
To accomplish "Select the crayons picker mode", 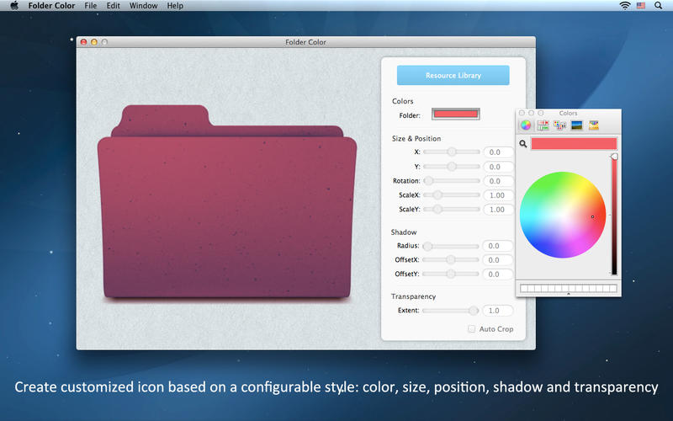I will tap(594, 125).
